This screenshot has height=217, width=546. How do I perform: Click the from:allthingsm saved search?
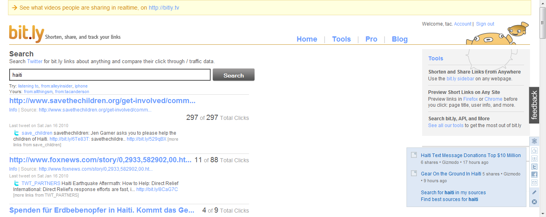[38, 92]
